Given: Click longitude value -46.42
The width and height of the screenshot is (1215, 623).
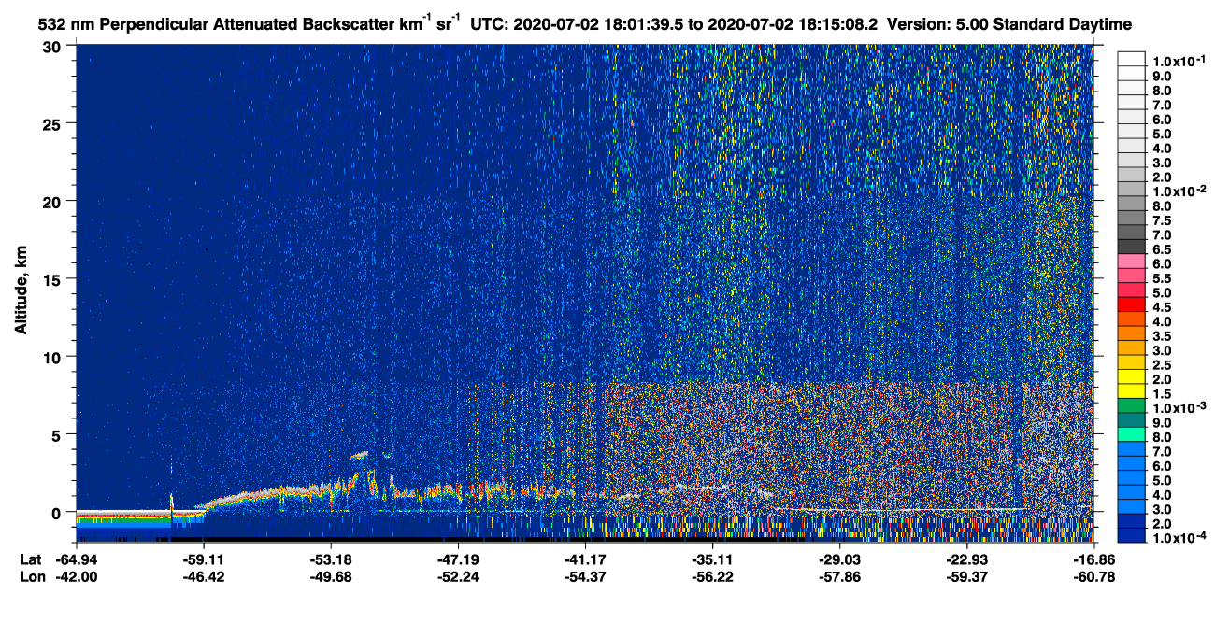Looking at the screenshot, I should [x=204, y=576].
